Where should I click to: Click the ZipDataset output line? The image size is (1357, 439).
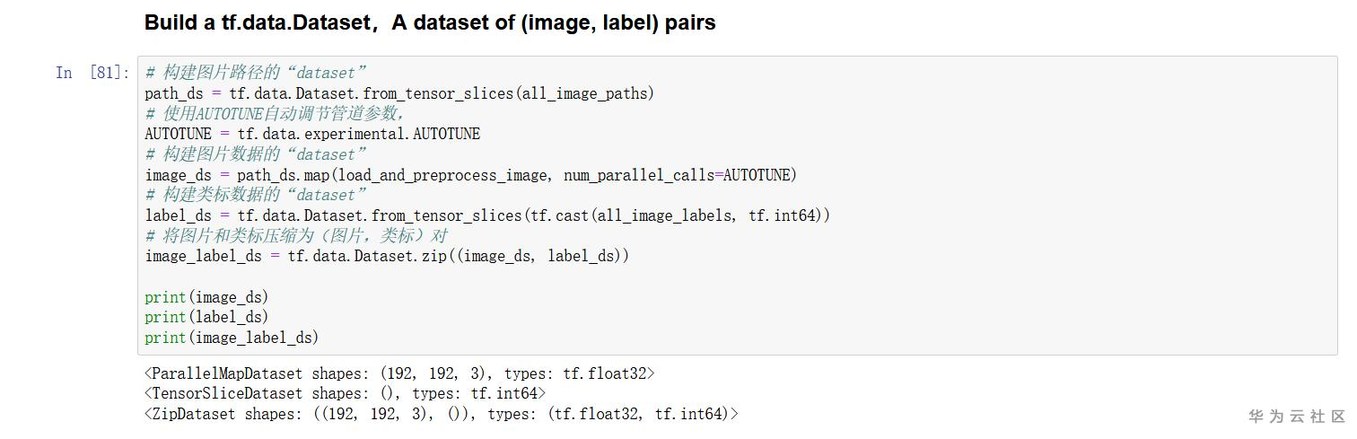click(x=441, y=414)
